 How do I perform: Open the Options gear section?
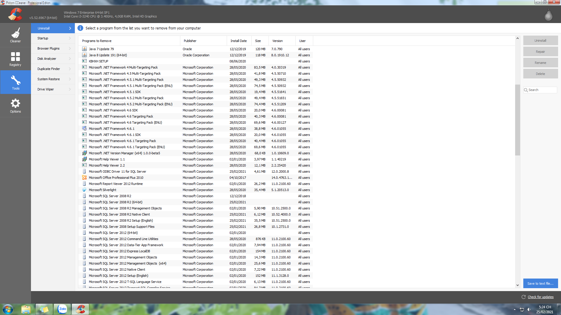15,106
